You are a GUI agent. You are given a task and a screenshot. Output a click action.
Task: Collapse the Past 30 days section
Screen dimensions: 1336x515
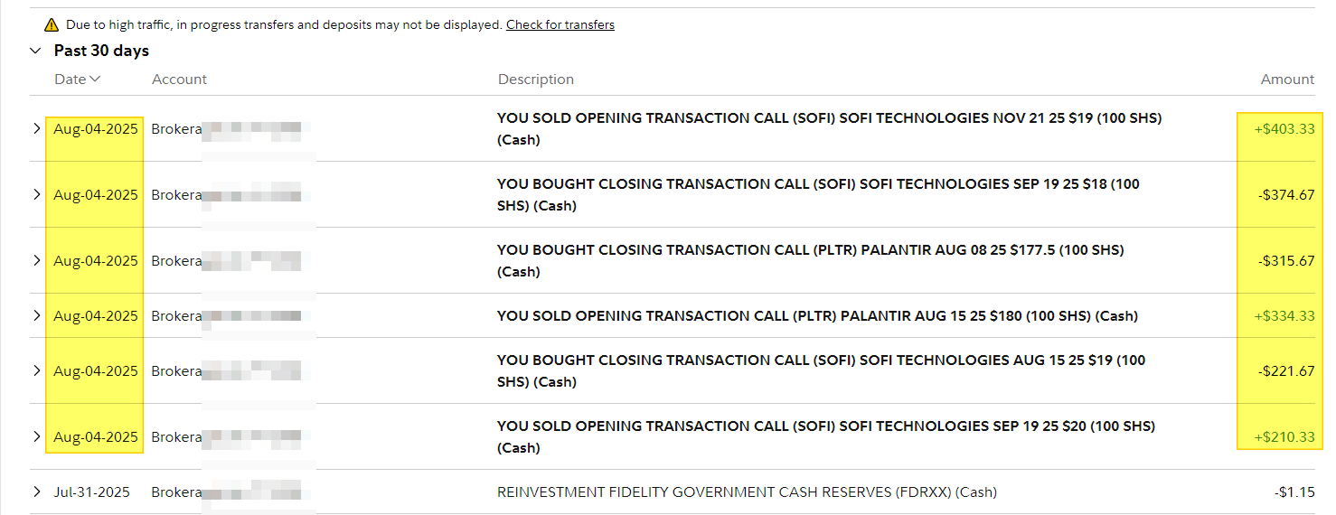pos(35,51)
